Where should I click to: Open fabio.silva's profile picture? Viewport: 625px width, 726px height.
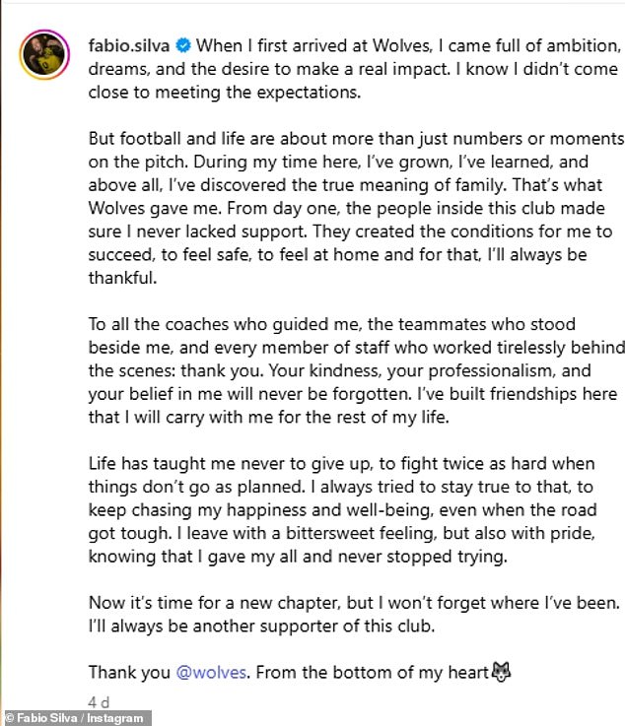point(43,61)
